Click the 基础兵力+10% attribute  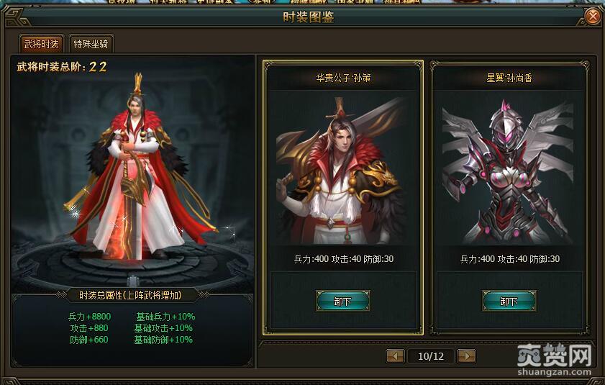click(x=165, y=317)
